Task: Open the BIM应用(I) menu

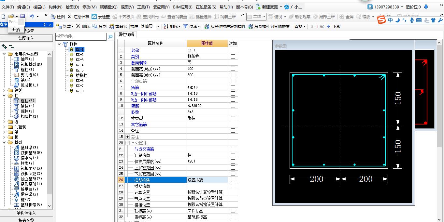Action: point(182,7)
